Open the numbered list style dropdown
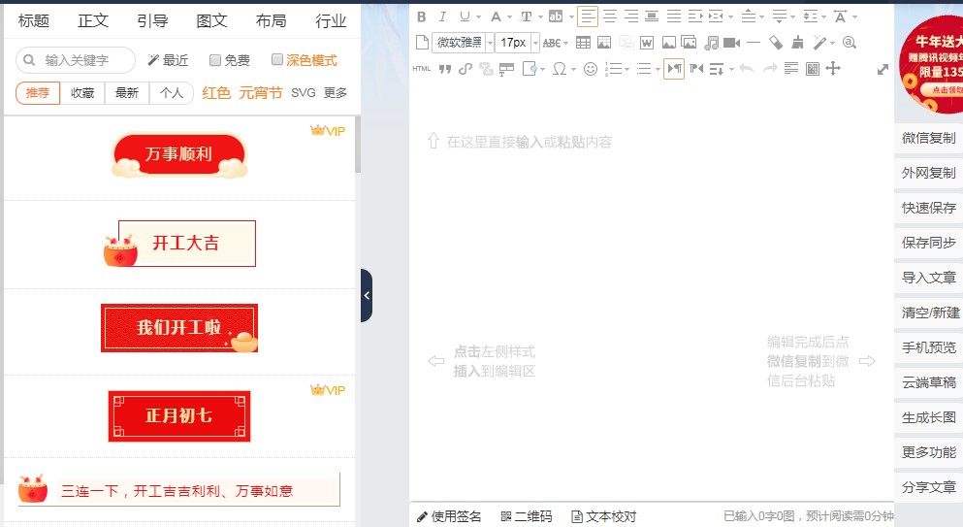 click(x=626, y=68)
